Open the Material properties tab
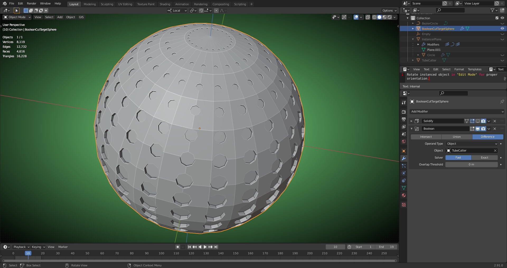This screenshot has height=268, width=507. coord(403,195)
